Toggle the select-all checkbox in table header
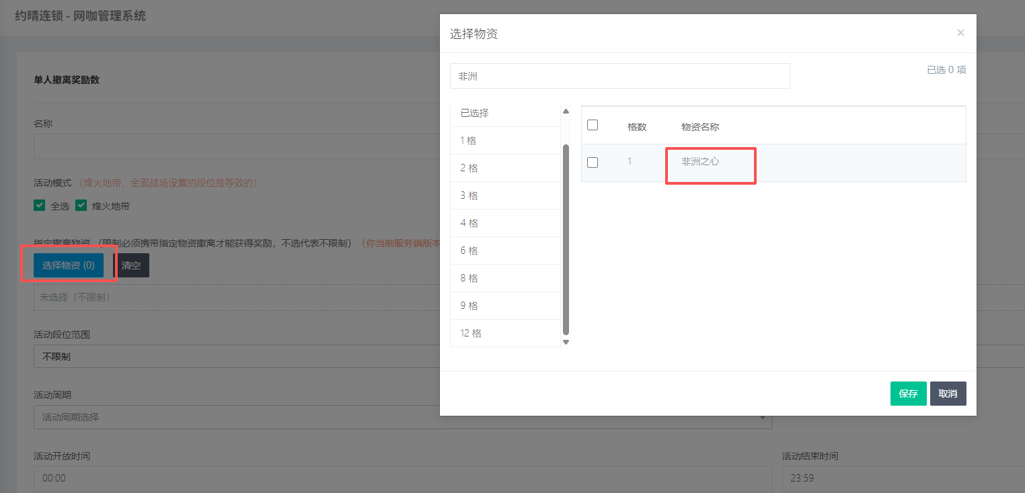Screen dimensions: 1025x493 pyautogui.click(x=593, y=125)
